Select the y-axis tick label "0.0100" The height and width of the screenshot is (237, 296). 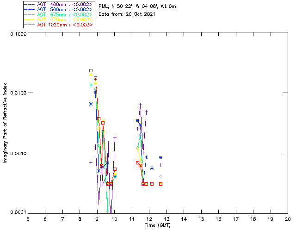click(18, 93)
